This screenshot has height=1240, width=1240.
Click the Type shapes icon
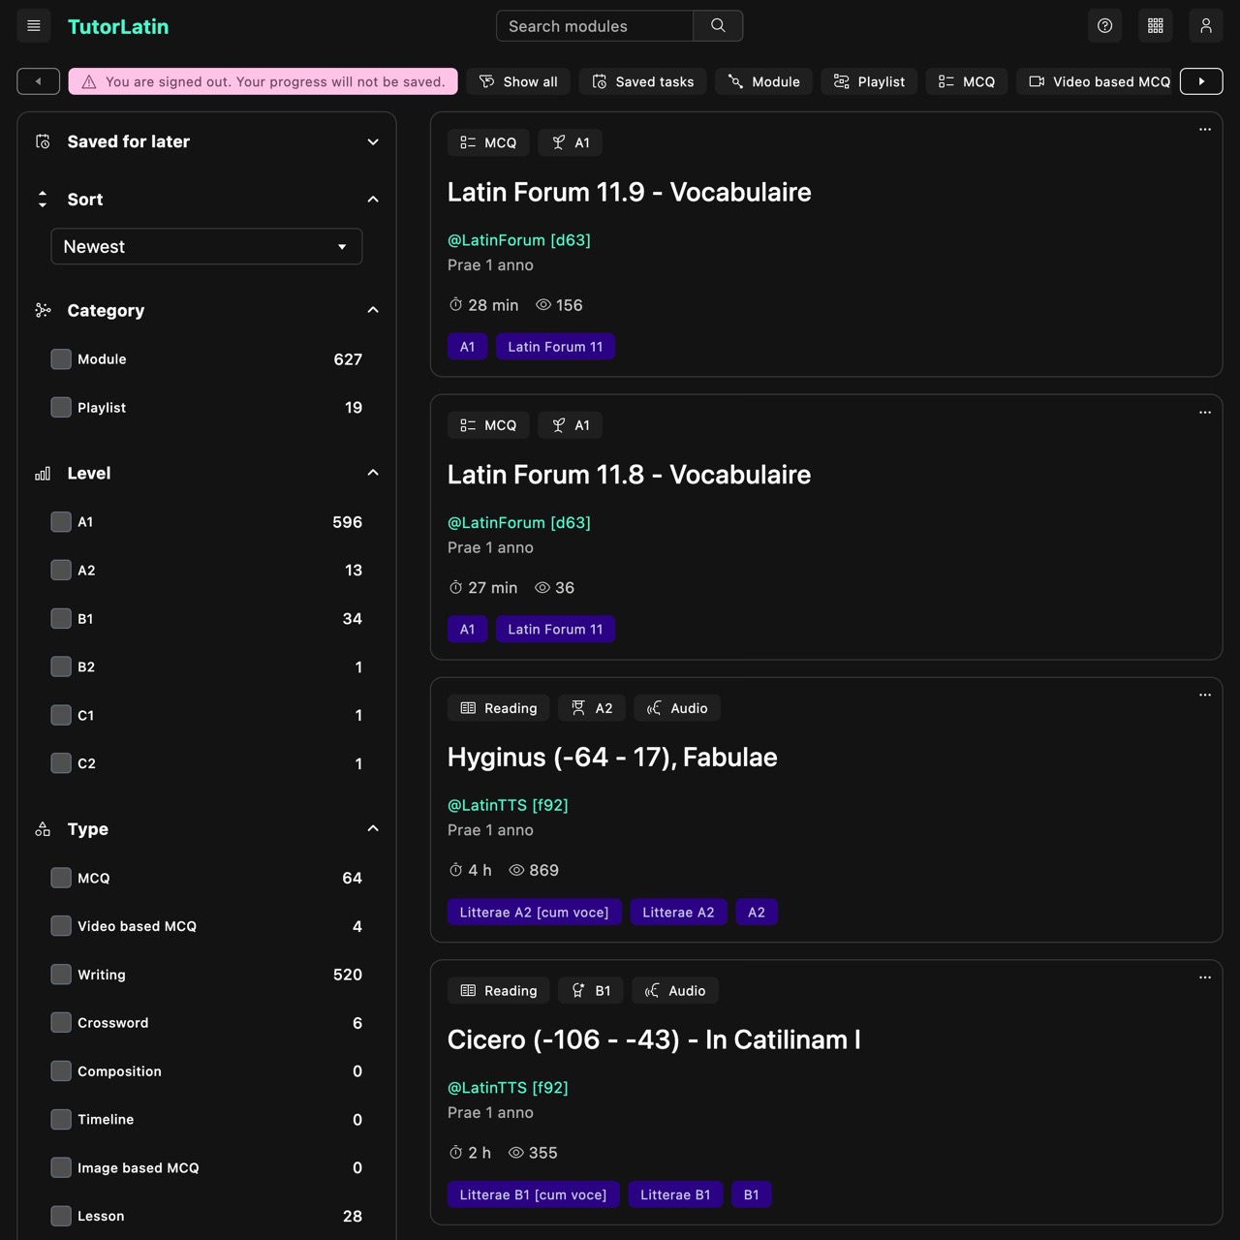[43, 829]
